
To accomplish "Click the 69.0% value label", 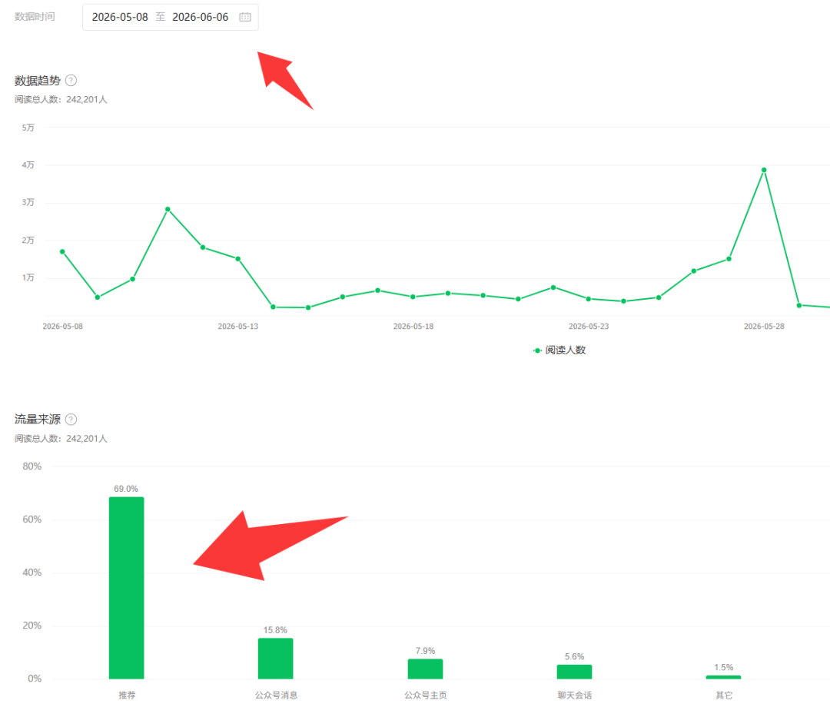I will click(126, 489).
